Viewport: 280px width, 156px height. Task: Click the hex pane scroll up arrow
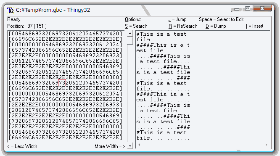130,33
